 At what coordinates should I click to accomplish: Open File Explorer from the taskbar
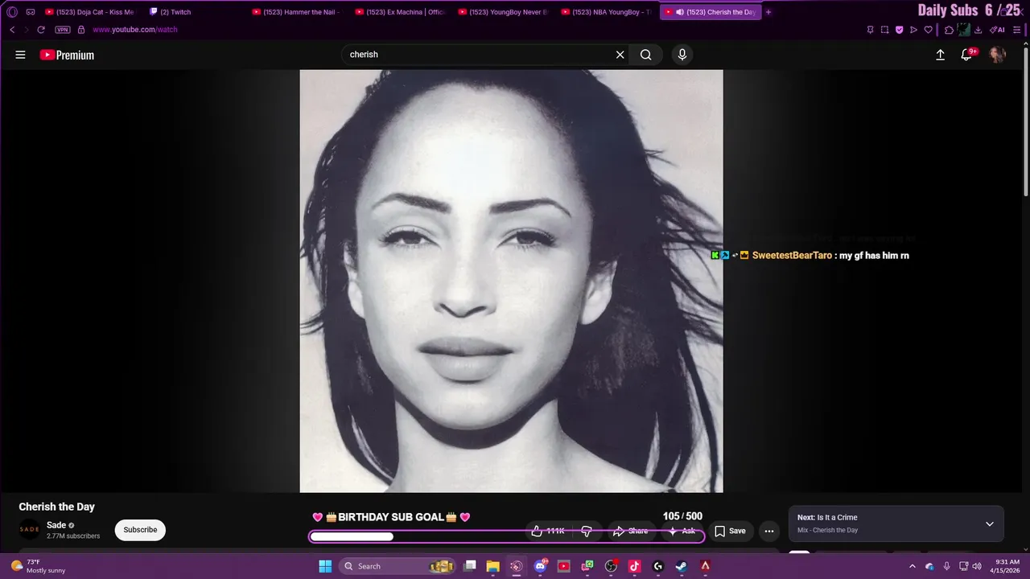point(492,566)
